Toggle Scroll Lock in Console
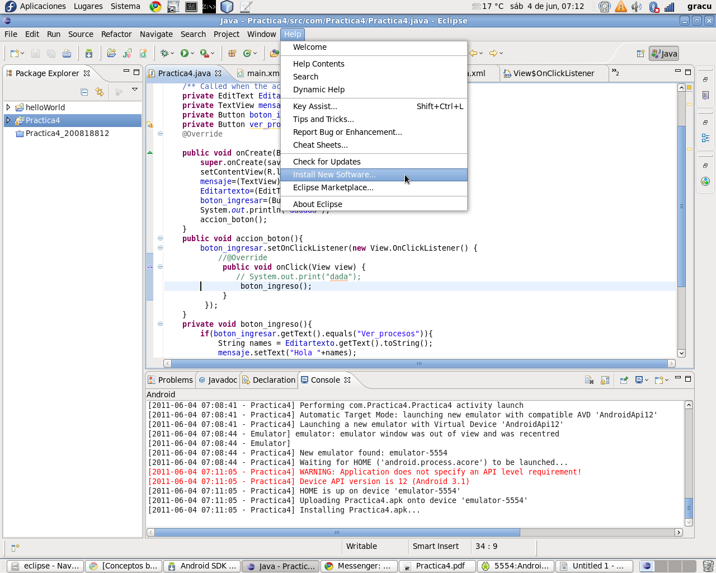The height and width of the screenshot is (573, 716). 605,380
